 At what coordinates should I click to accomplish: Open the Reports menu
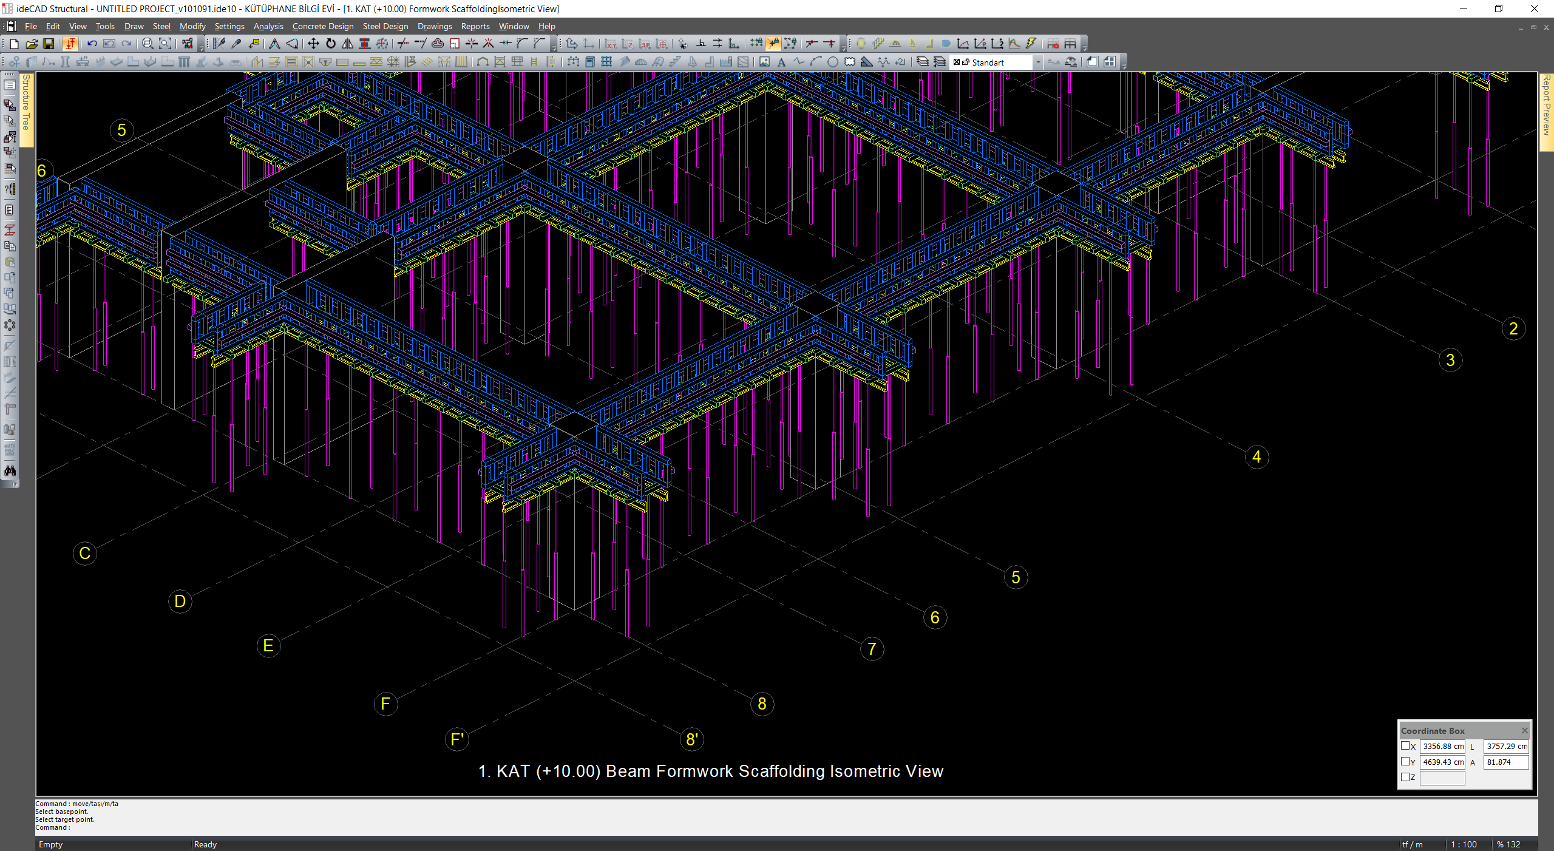point(475,26)
